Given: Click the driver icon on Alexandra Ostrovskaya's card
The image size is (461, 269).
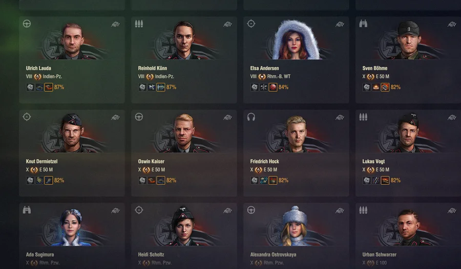Looking at the screenshot, I should 251,210.
